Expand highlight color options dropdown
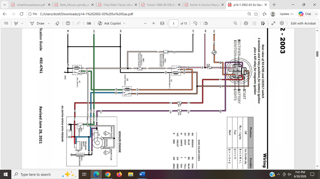This screenshot has width=320, height=179. (22, 23)
